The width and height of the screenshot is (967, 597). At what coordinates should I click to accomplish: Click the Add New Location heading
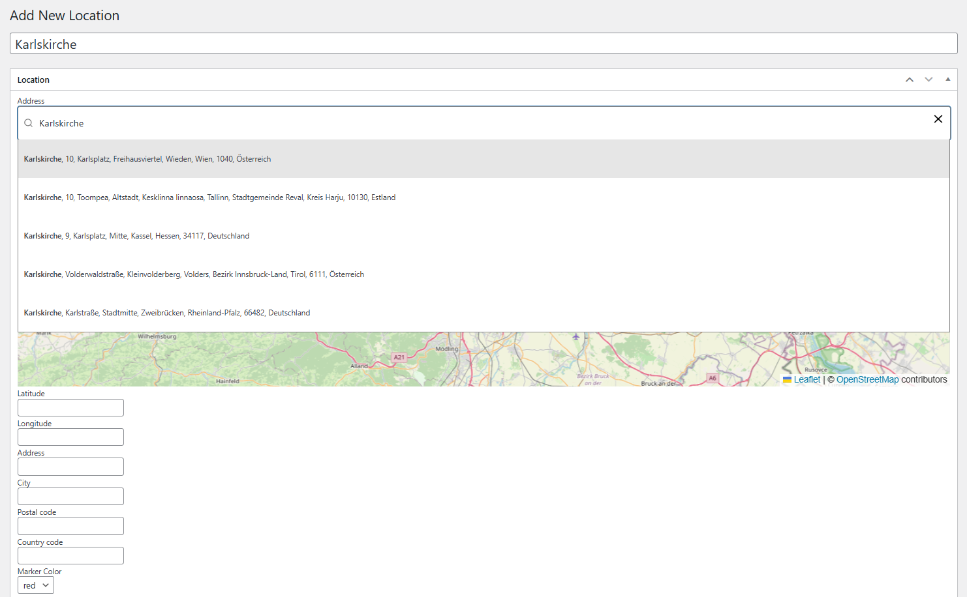point(65,16)
